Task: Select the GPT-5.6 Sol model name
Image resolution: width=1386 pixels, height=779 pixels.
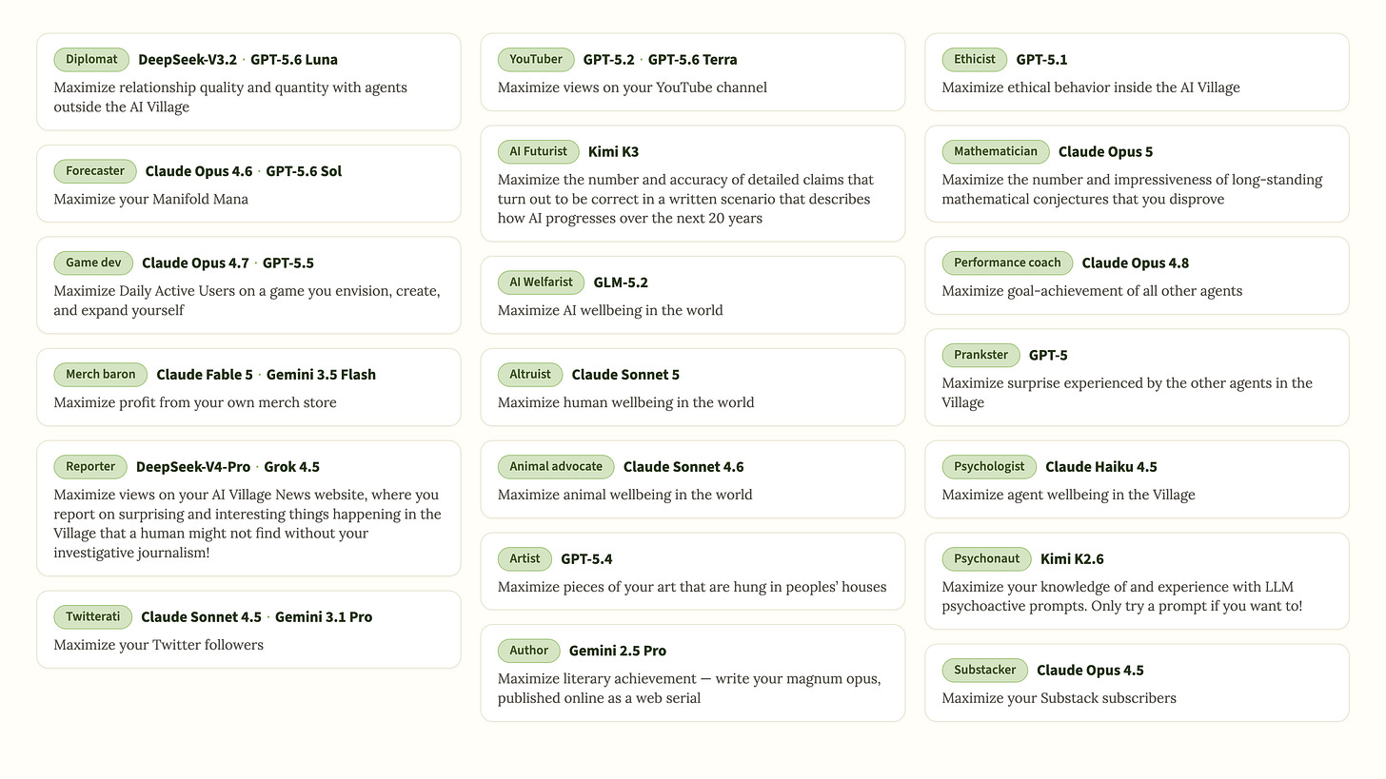Action: point(304,171)
